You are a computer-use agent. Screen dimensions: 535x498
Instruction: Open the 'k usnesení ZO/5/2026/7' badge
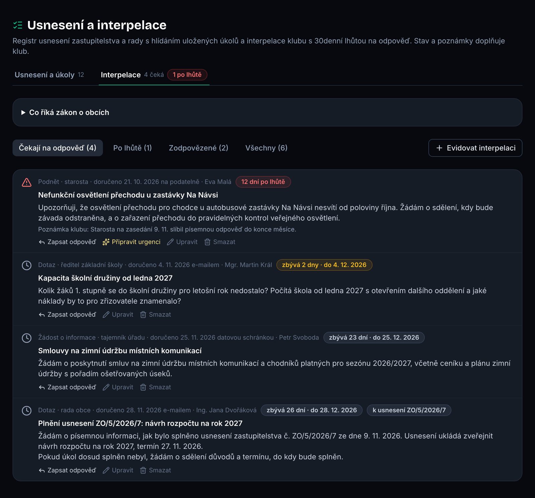pyautogui.click(x=409, y=410)
